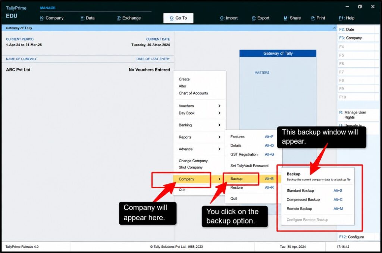Click Quit in the Company submenu
This screenshot has width=382, height=253.
pos(234,198)
